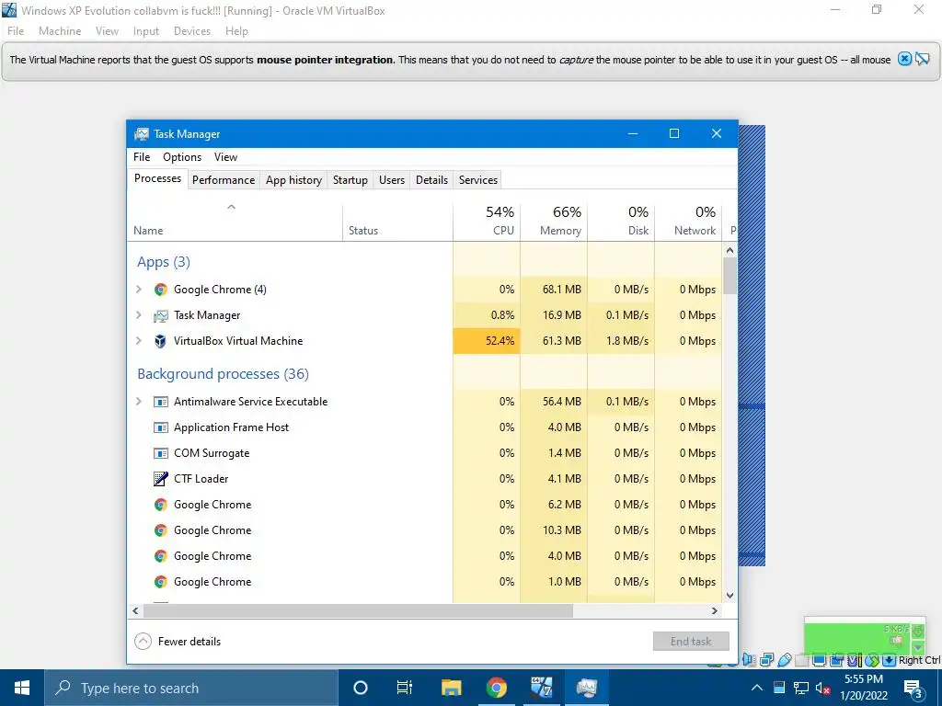The height and width of the screenshot is (706, 942).
Task: Switch to the Performance tab
Action: [x=224, y=180]
